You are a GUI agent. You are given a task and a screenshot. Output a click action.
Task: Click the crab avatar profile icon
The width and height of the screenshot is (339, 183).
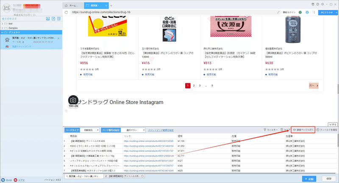pyautogui.click(x=6, y=8)
